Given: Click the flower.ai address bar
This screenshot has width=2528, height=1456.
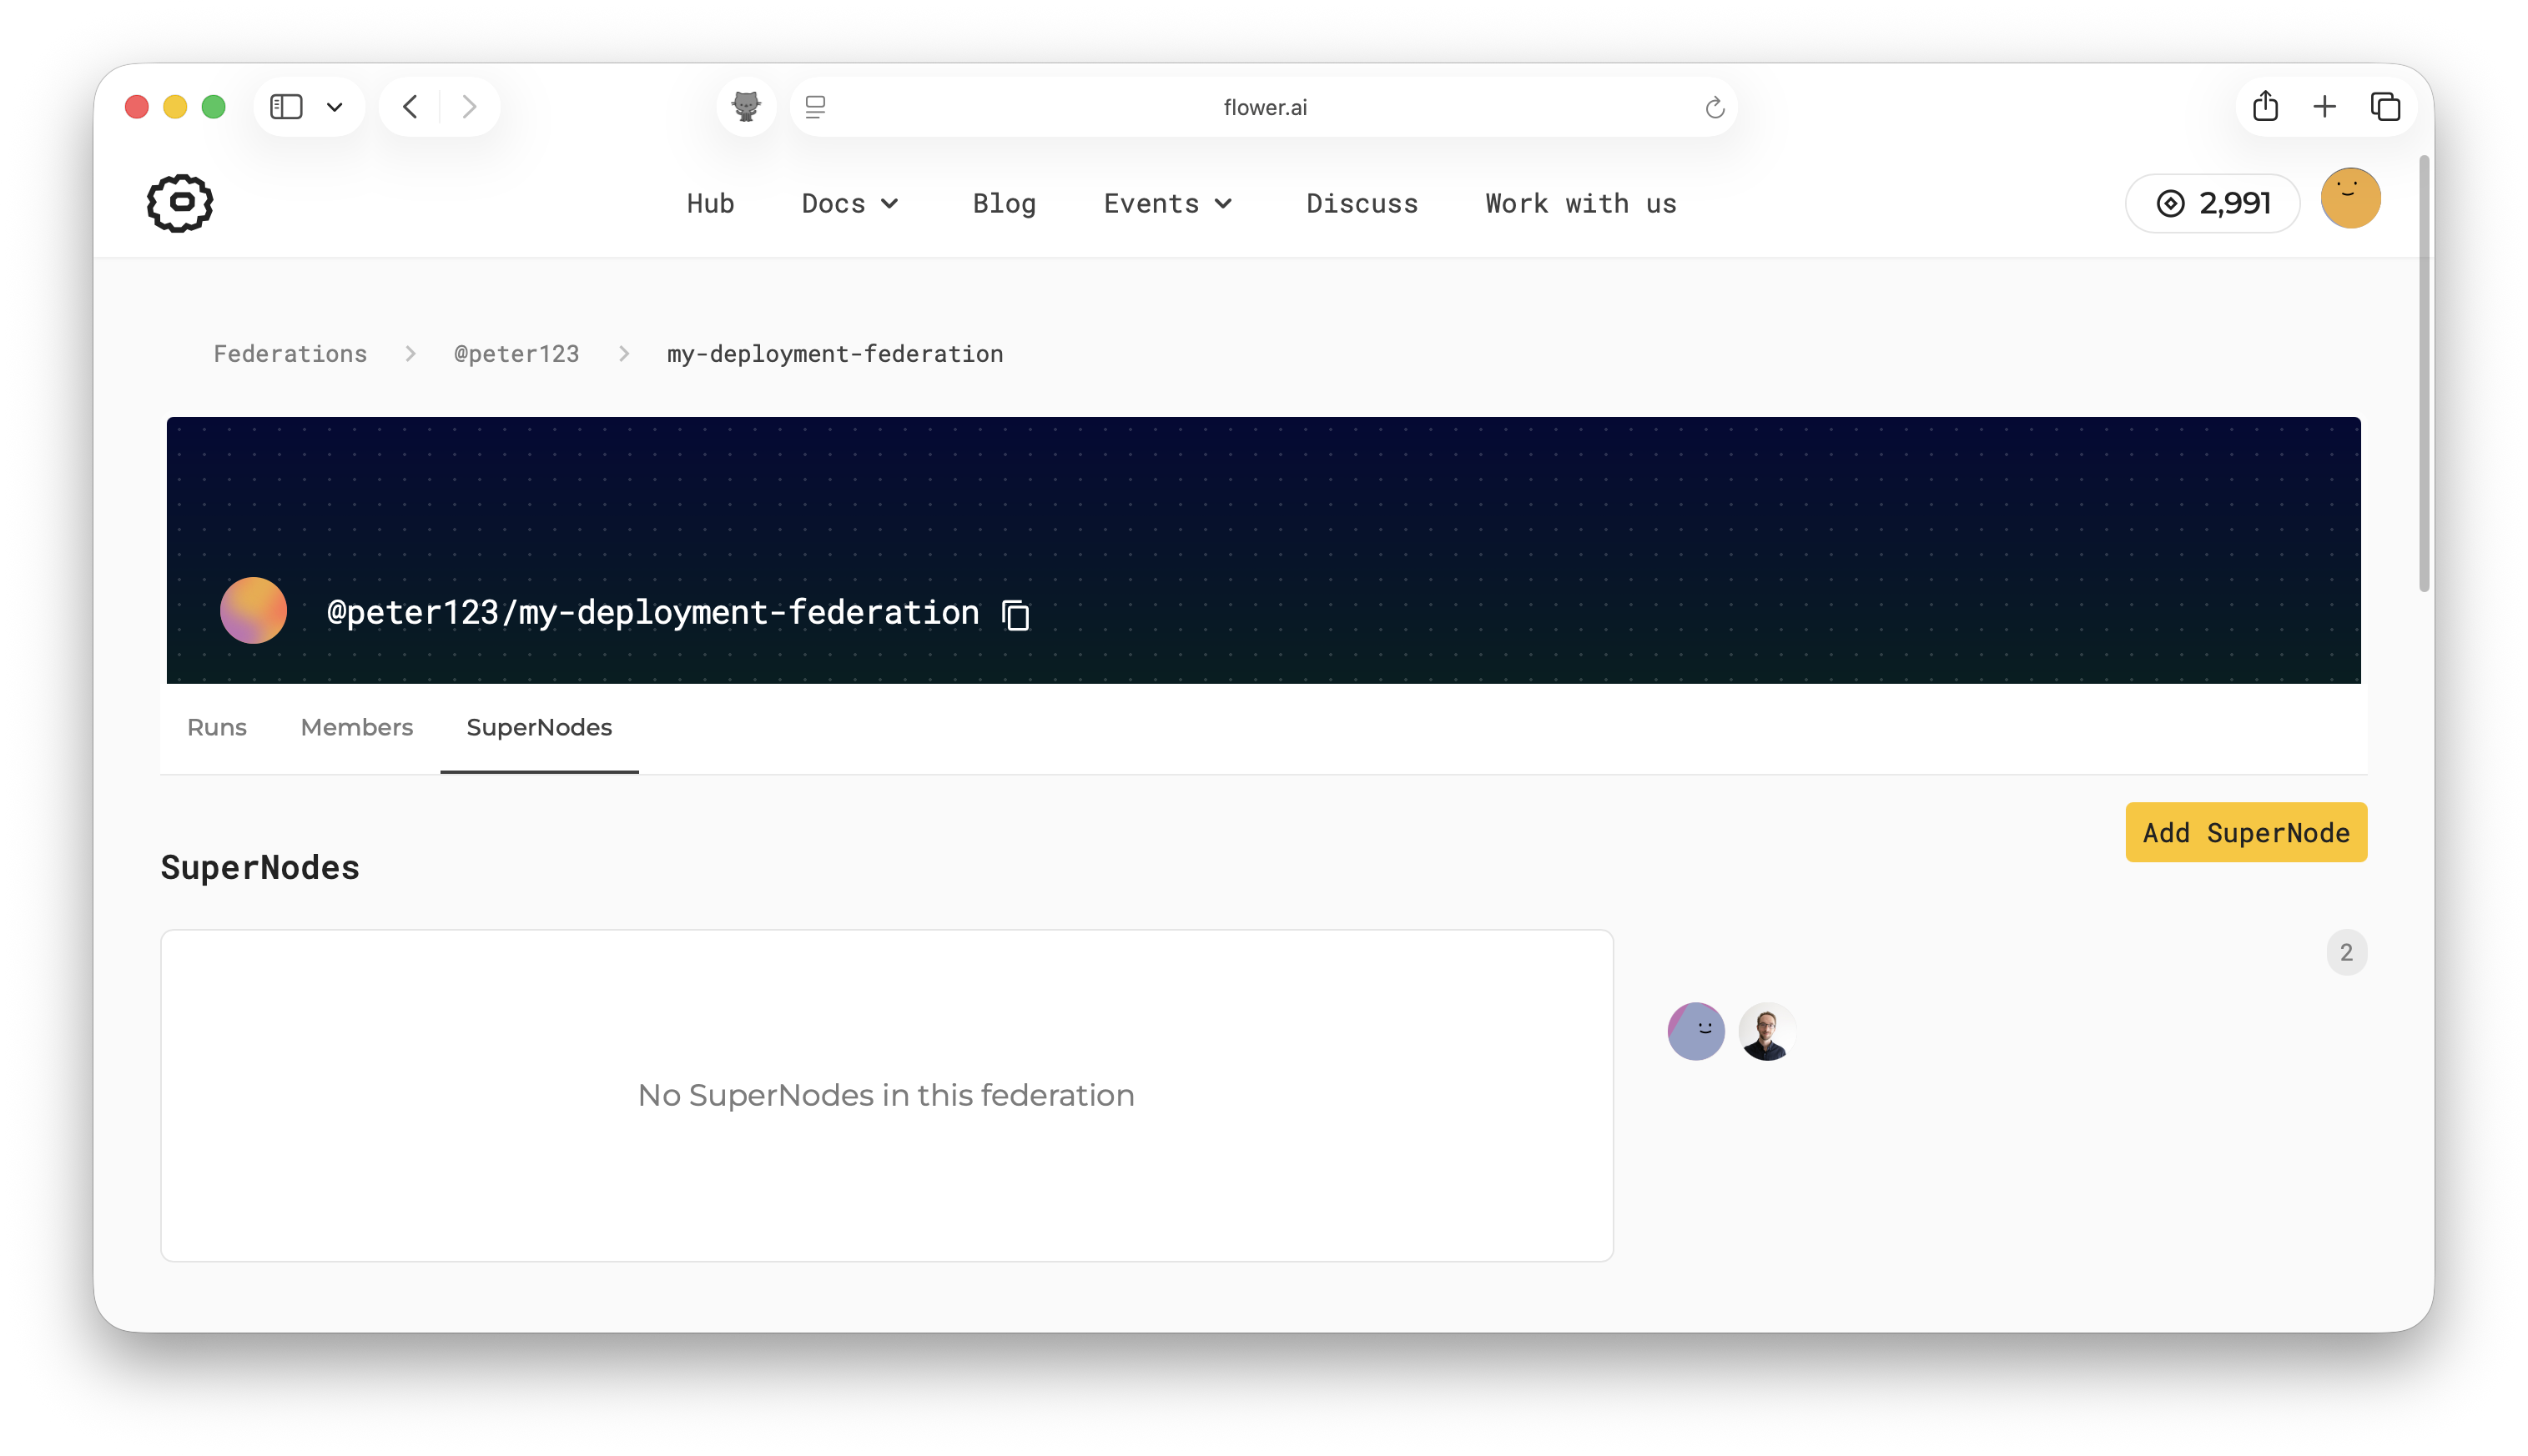Looking at the screenshot, I should tap(1263, 107).
